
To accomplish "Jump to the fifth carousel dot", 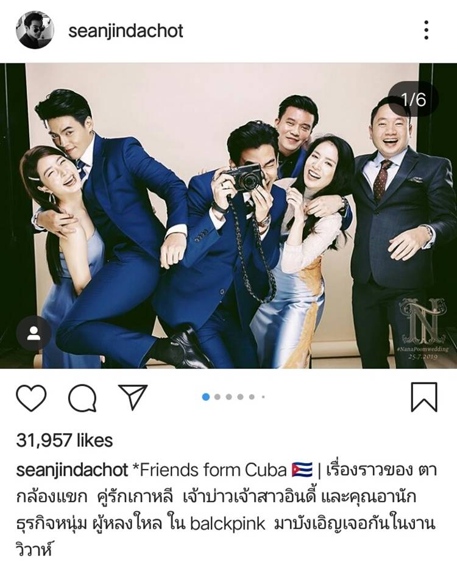I will click(x=252, y=397).
